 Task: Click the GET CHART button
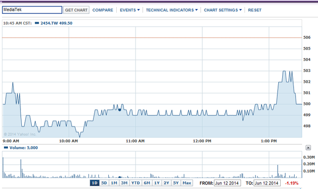point(76,10)
